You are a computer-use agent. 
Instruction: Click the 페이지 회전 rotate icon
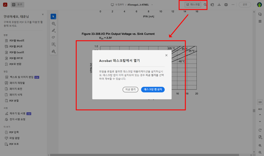pyautogui.click(x=6, y=89)
